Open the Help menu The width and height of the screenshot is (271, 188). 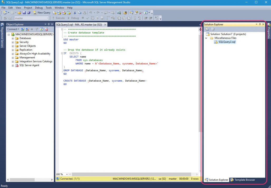pos(70,8)
